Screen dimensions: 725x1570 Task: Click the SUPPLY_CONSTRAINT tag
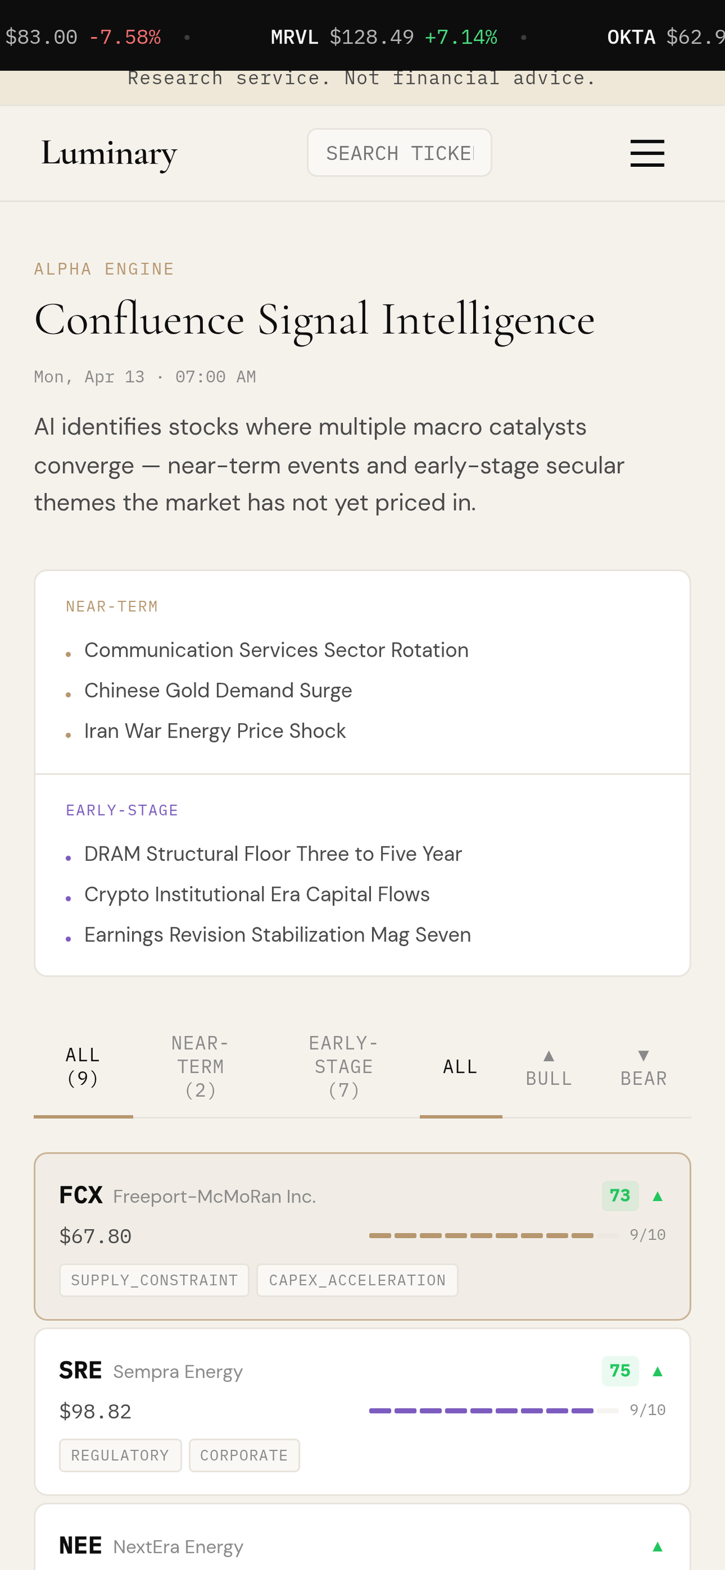[154, 1280]
